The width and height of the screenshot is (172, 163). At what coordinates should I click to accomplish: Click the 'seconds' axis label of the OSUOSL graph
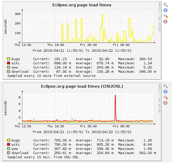[5, 108]
